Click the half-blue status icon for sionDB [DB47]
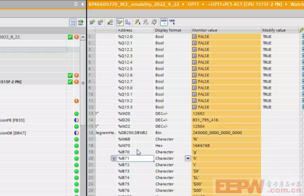 click(x=76, y=133)
